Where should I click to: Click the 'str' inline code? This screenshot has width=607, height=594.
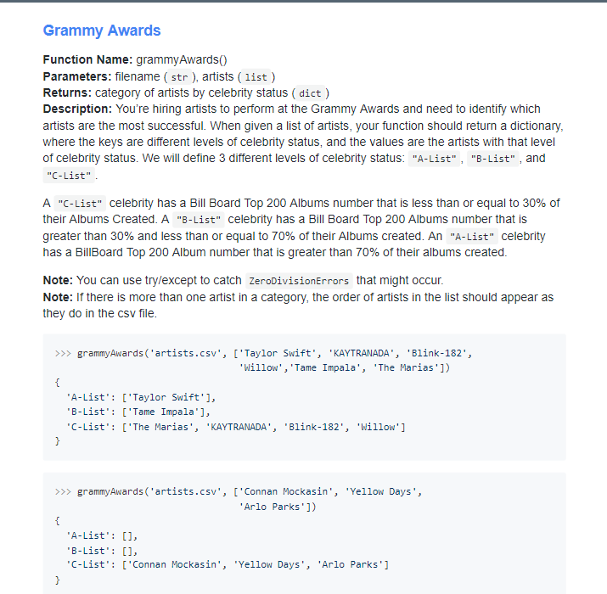[179, 77]
